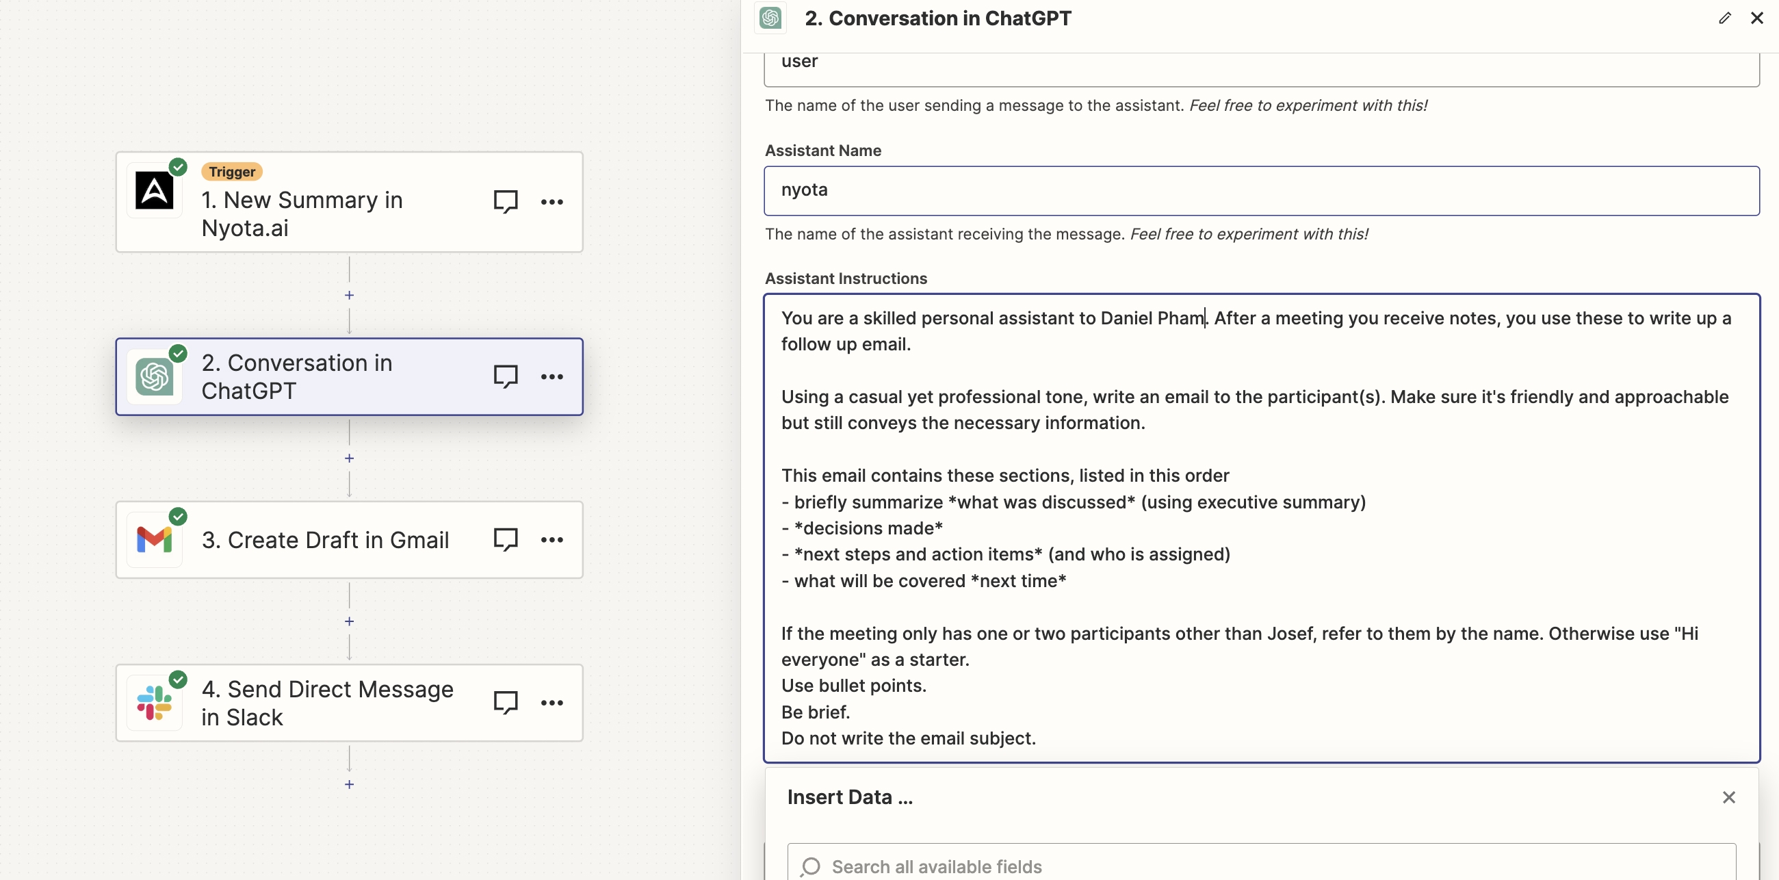Screen dimensions: 1779x880
Task: Select the Conversation in ChatGPT step card
Action: tap(350, 376)
